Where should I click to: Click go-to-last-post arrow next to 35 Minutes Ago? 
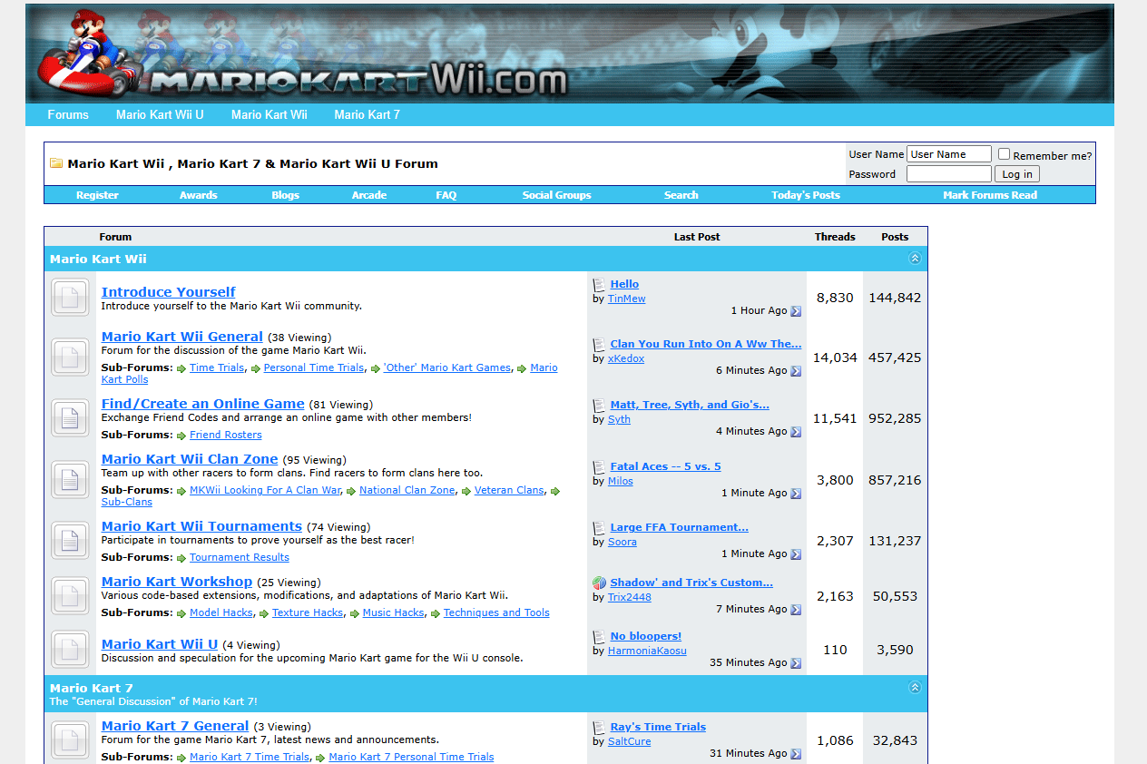[x=796, y=663]
